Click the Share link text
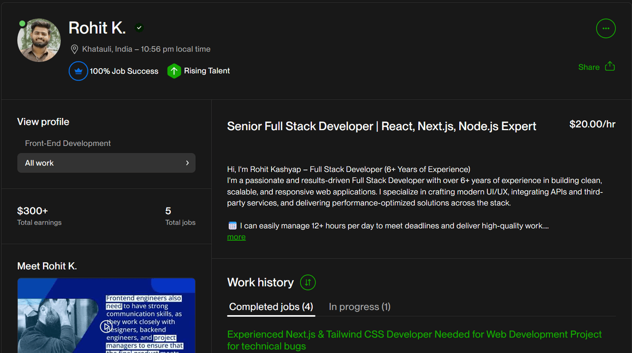The height and width of the screenshot is (353, 632). pyautogui.click(x=589, y=67)
